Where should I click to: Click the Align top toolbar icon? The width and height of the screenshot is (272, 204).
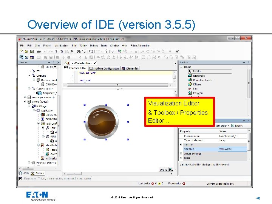click(x=75, y=57)
